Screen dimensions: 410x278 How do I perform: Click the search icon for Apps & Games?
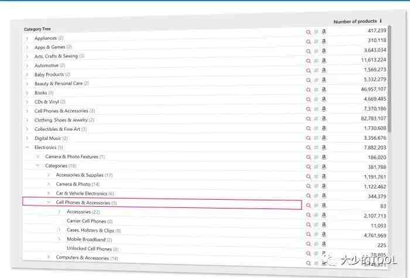[x=309, y=41]
